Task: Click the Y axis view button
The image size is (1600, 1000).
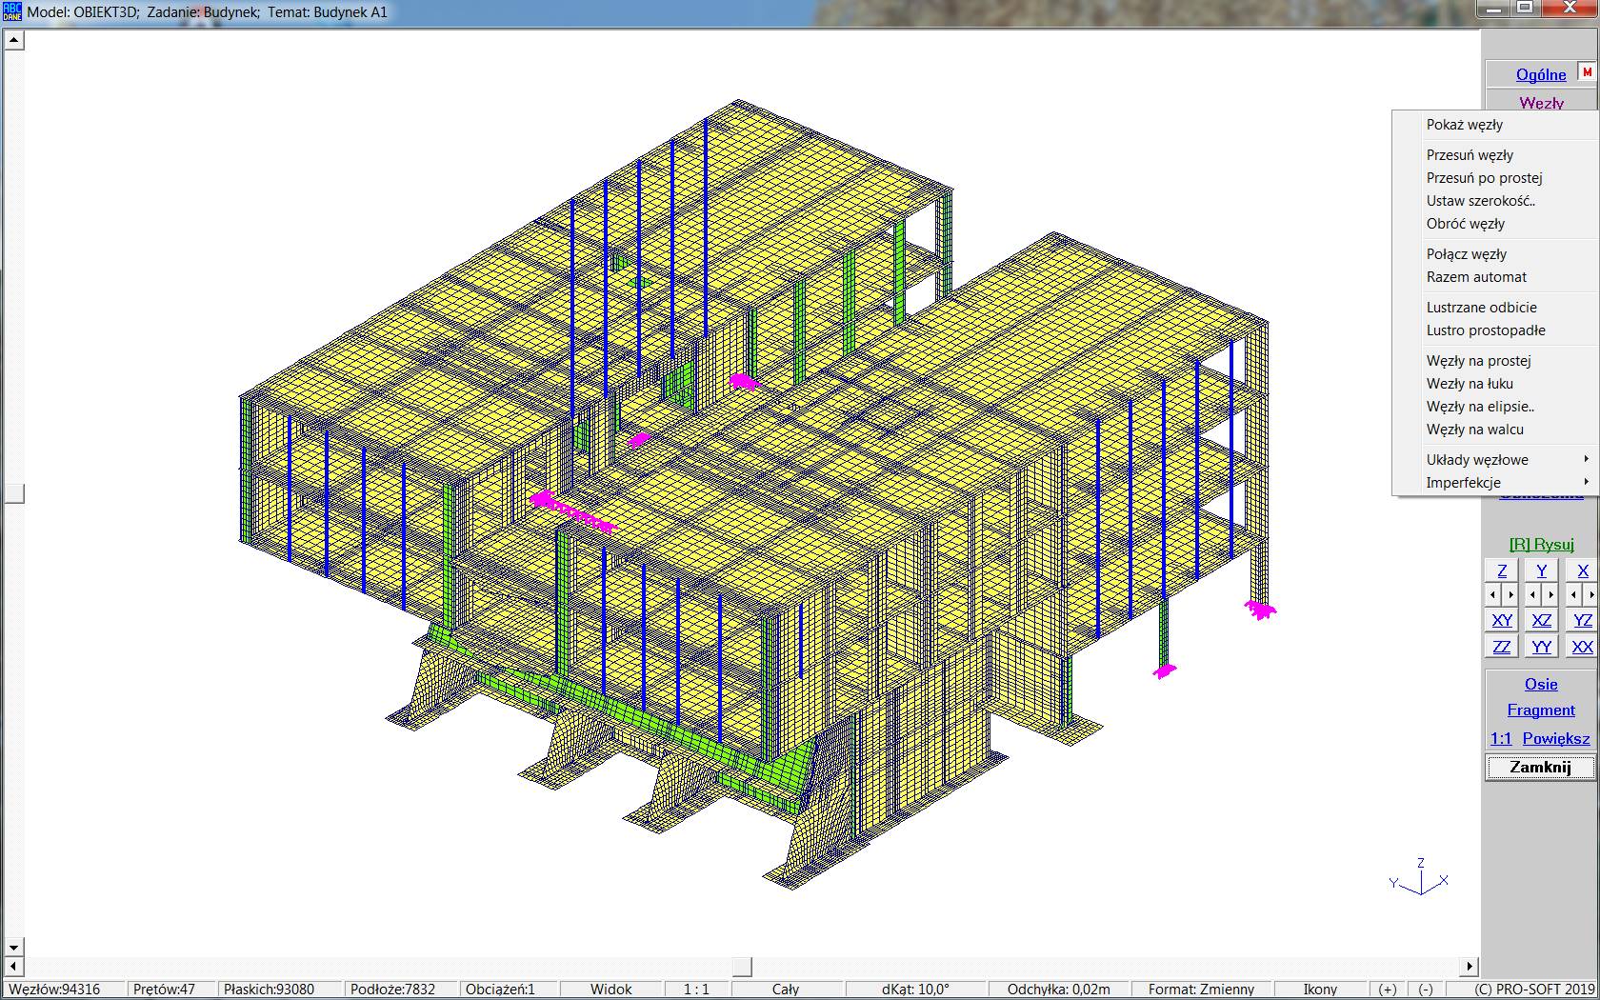Action: tap(1541, 570)
